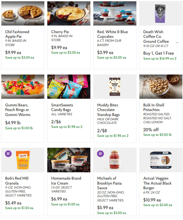The height and width of the screenshot is (220, 183).
Task: Click the GF badge on Michaels of Brooklyn Pasta Sauce
Action: [x=100, y=154]
